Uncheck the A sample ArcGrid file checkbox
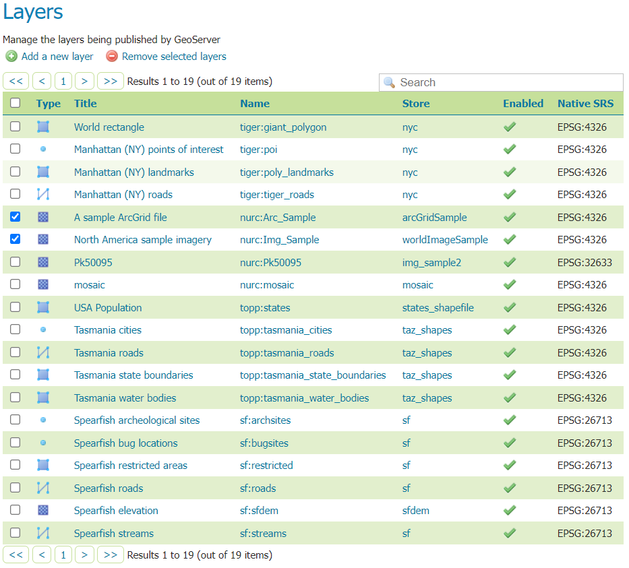Image resolution: width=629 pixels, height=568 pixels. [16, 217]
